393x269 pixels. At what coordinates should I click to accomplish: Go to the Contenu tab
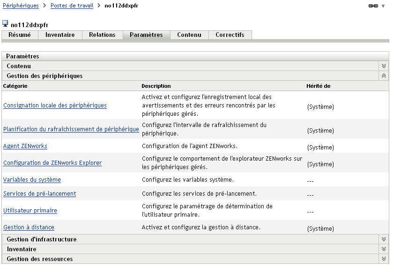(x=189, y=35)
